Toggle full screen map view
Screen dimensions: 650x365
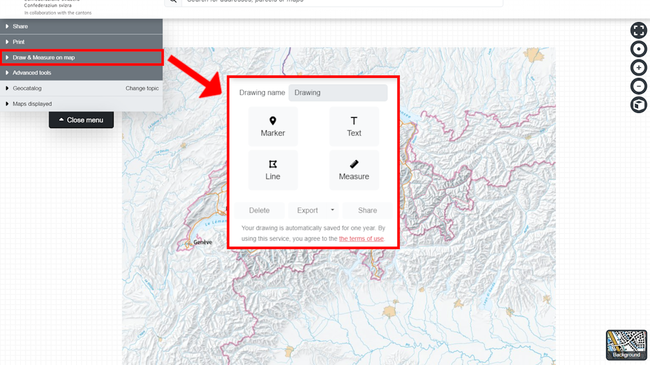coord(638,30)
